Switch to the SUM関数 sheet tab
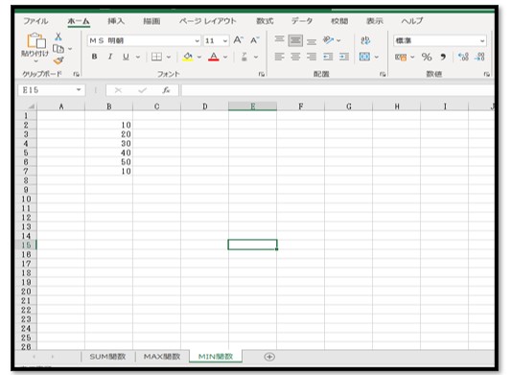512x375 pixels. [107, 357]
